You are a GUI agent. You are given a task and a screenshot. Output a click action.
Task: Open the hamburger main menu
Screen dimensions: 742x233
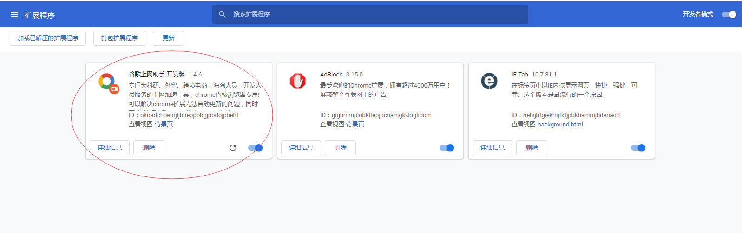point(14,14)
